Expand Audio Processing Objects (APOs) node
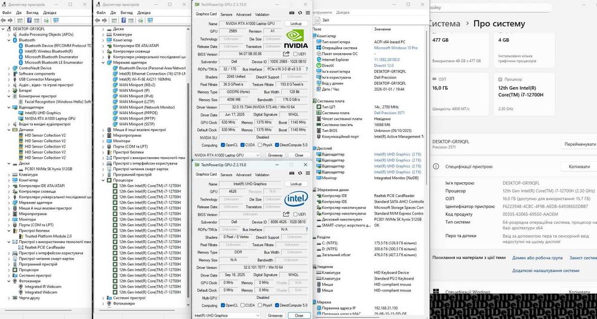 tap(9, 34)
